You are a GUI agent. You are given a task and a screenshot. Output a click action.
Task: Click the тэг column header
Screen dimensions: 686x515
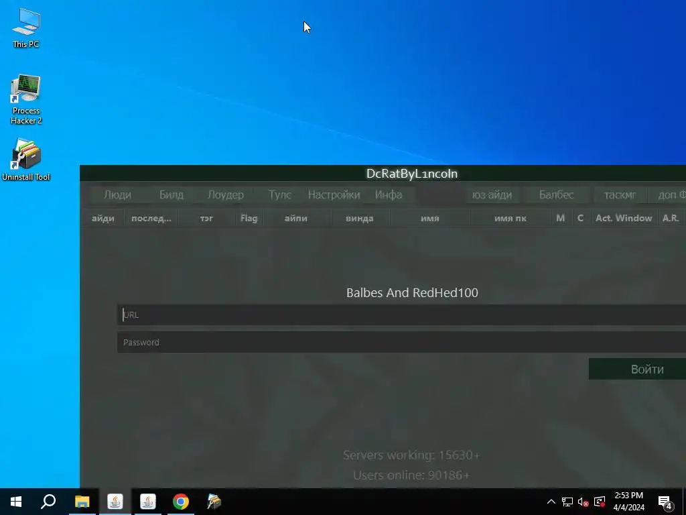tap(206, 218)
